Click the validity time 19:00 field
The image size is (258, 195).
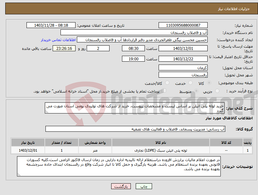point(133,59)
